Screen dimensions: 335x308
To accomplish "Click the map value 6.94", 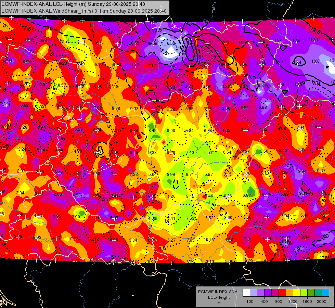I will pyautogui.click(x=285, y=216).
